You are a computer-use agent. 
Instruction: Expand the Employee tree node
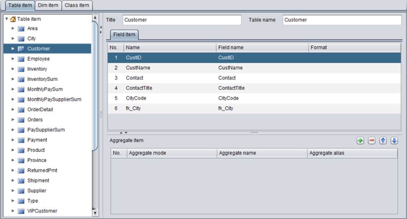(x=13, y=59)
